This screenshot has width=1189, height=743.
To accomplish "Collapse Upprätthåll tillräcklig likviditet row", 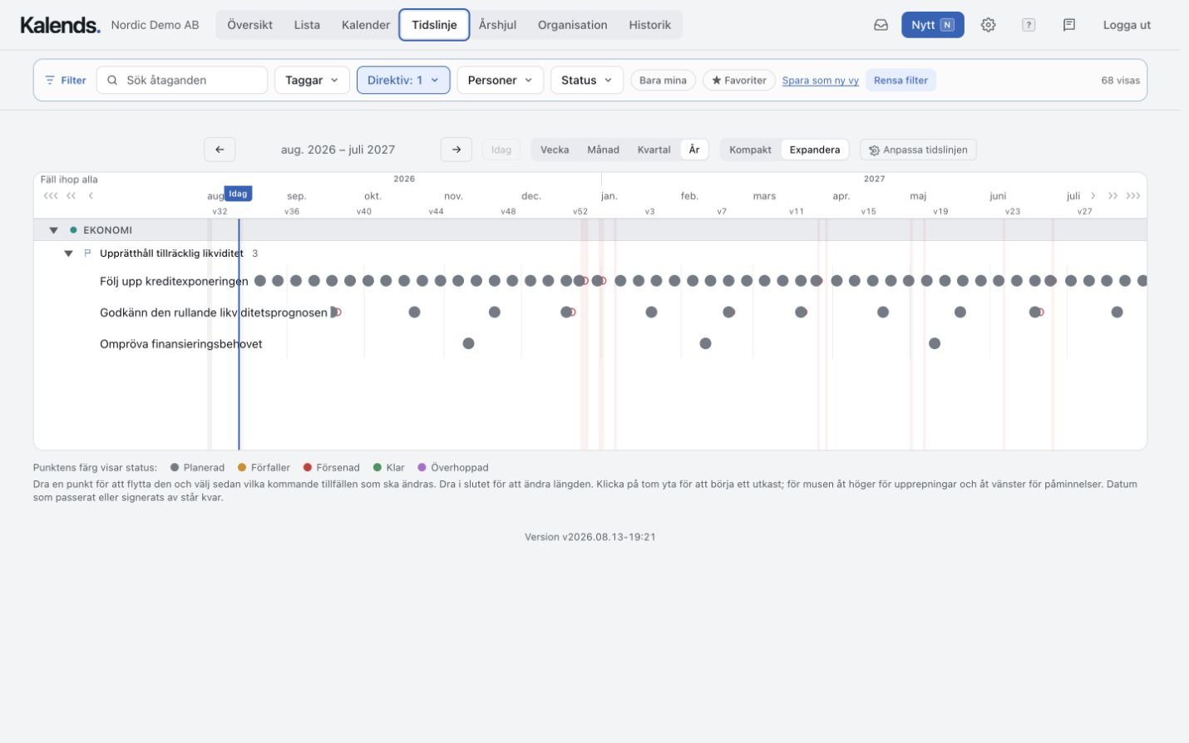I will (69, 253).
